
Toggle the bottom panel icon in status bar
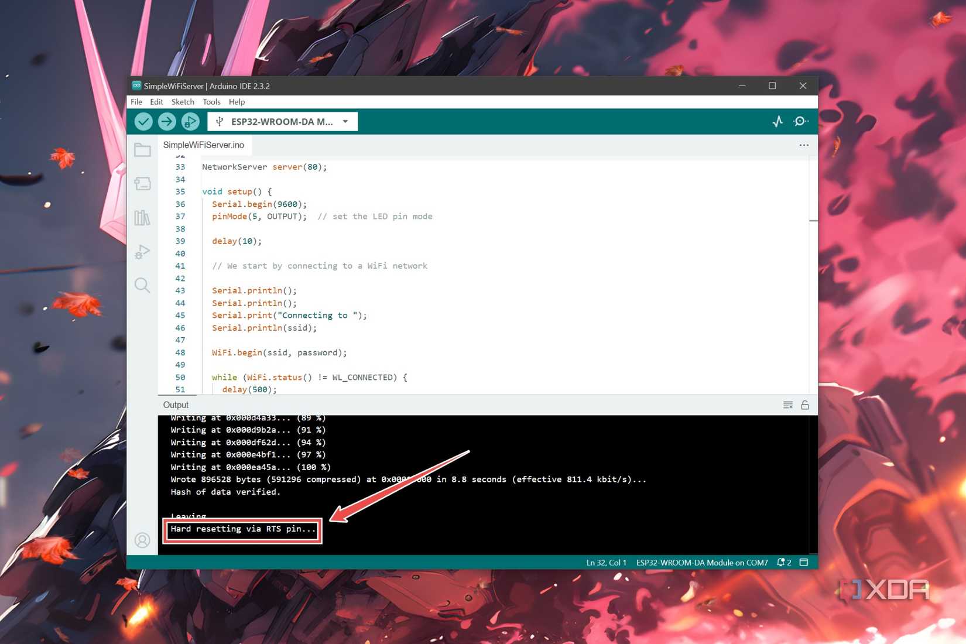[804, 563]
